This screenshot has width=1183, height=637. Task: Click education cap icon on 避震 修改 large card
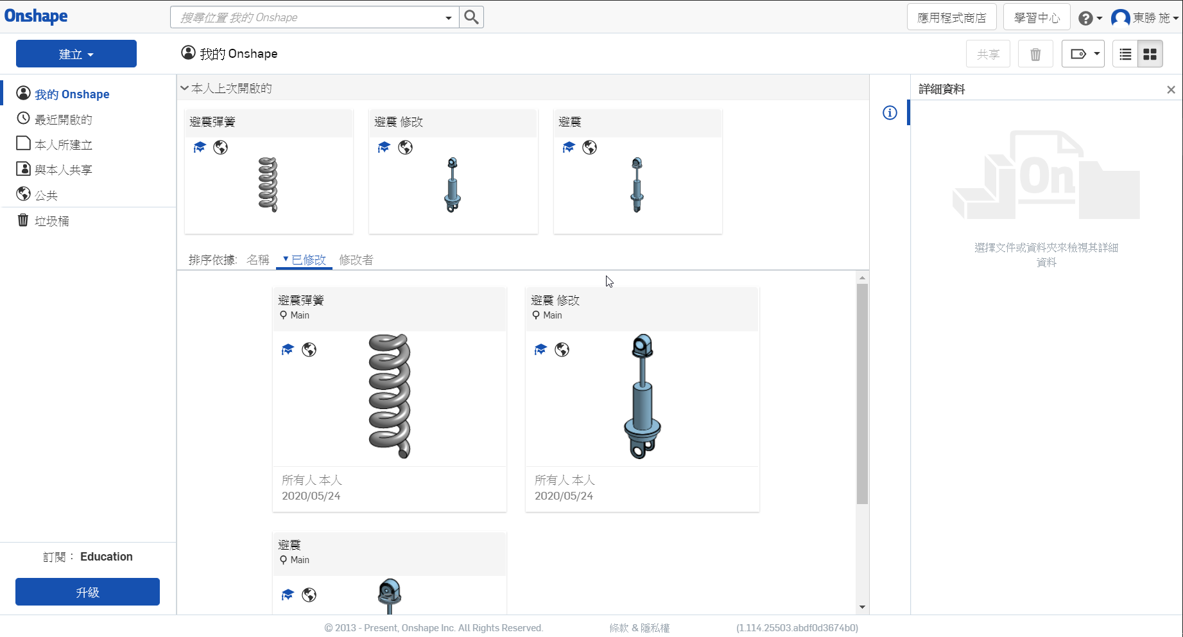pyautogui.click(x=540, y=349)
